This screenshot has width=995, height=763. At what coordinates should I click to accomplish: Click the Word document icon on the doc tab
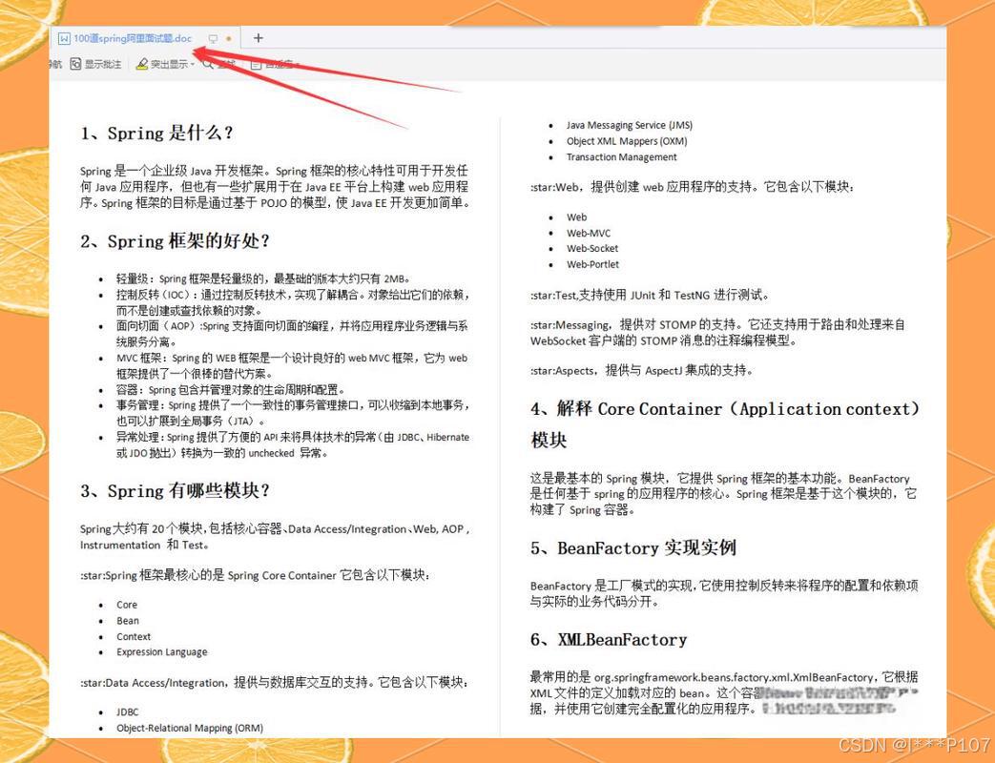pyautogui.click(x=64, y=38)
